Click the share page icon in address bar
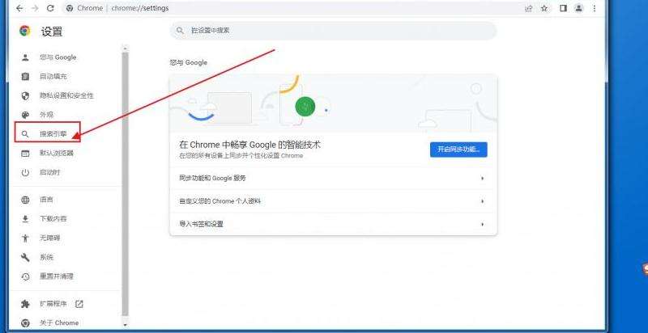648x333 pixels. 529,8
